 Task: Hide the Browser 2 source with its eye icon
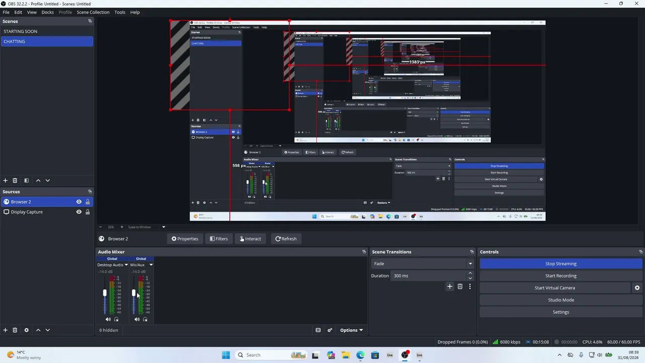coord(79,202)
